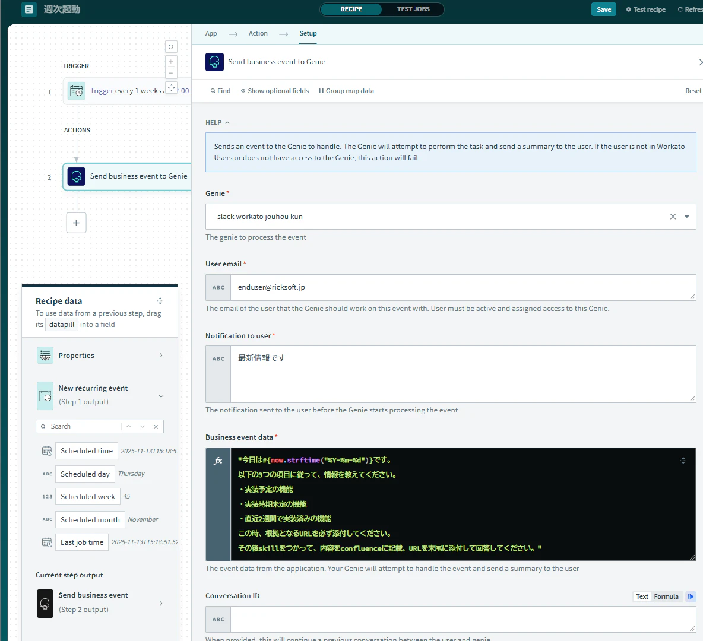Viewport: 703px width, 641px height.
Task: Switch to the TEST JOBS tab
Action: tap(413, 9)
